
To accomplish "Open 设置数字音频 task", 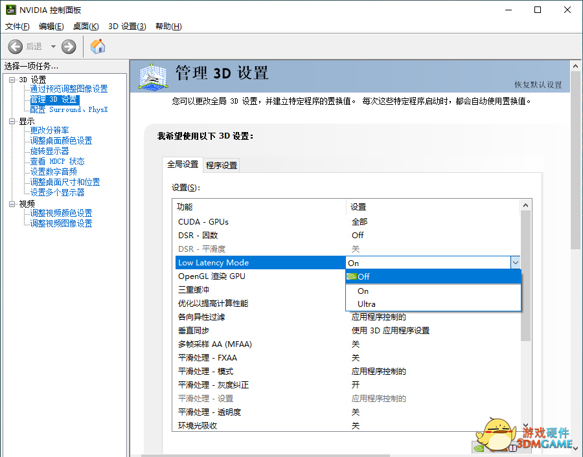I will coord(53,172).
